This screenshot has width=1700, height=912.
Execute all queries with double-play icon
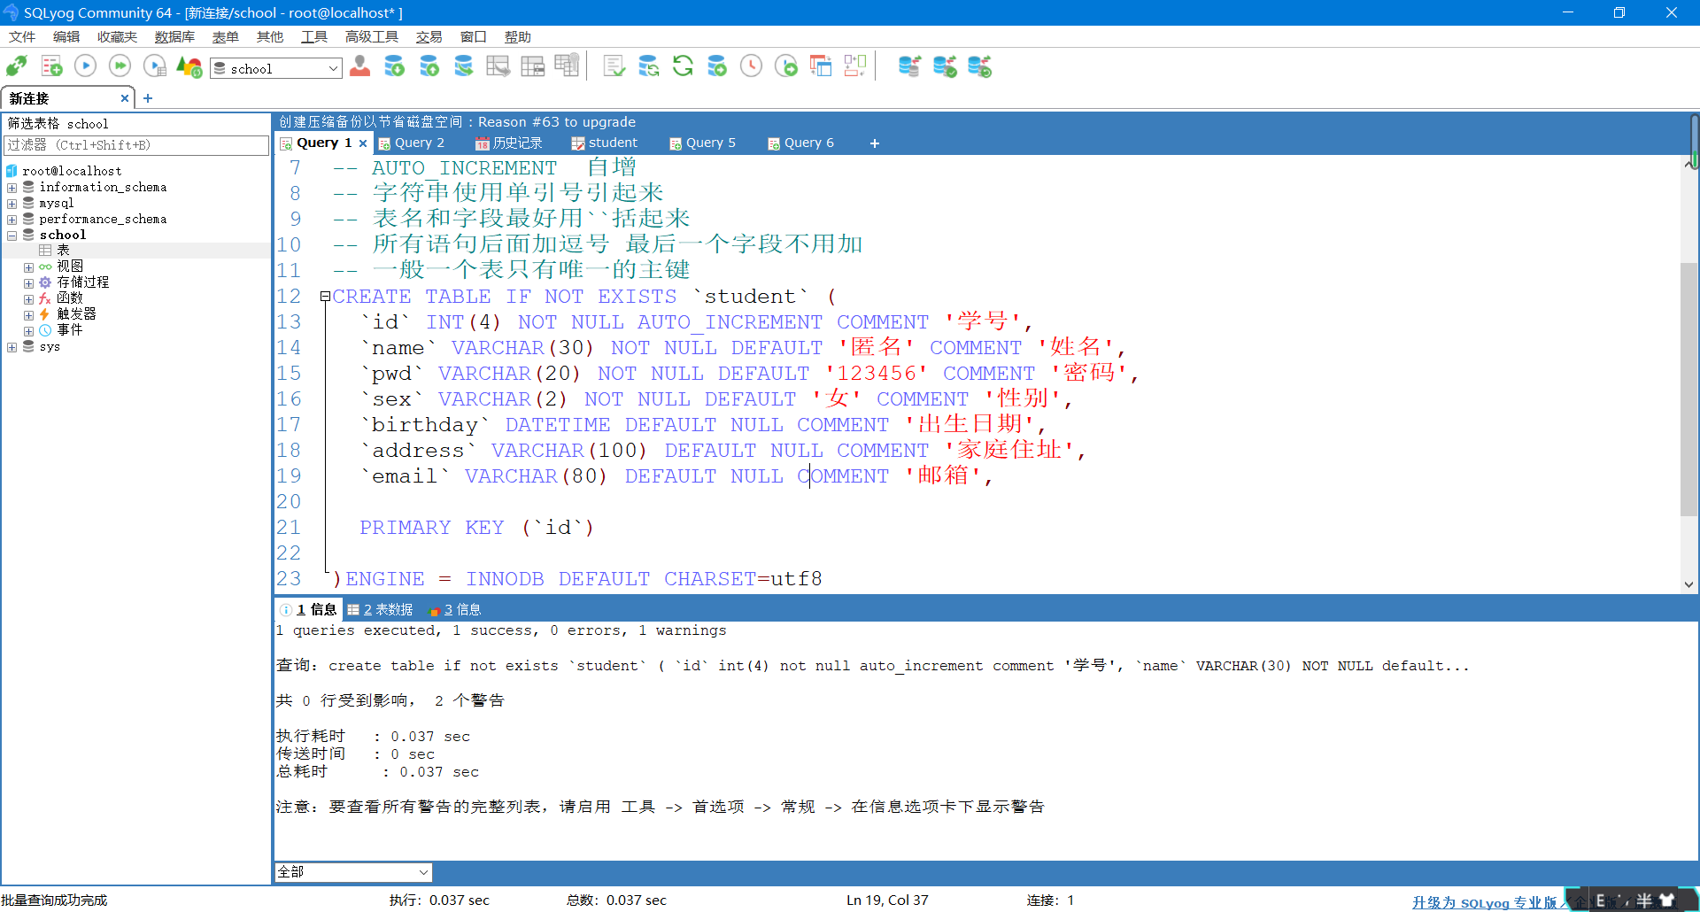tap(119, 66)
